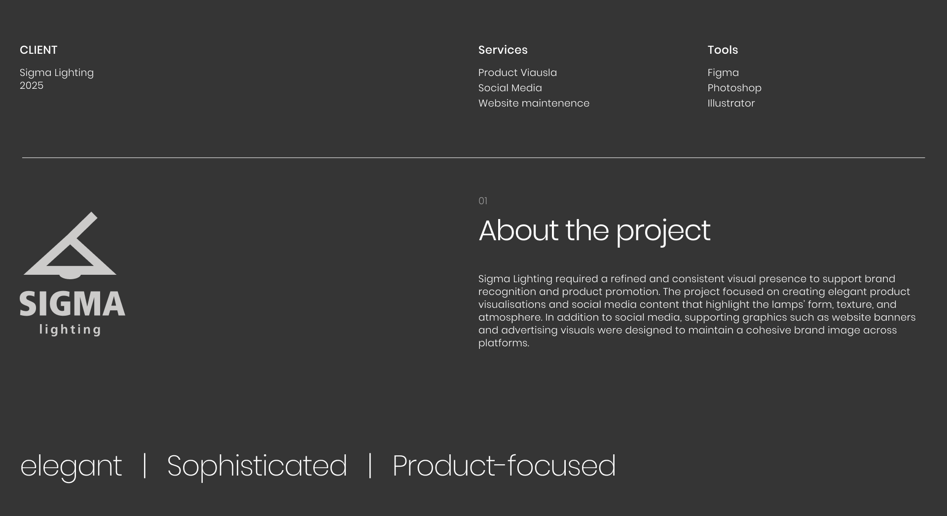Click the small lighting text under SIGMA

(70, 330)
